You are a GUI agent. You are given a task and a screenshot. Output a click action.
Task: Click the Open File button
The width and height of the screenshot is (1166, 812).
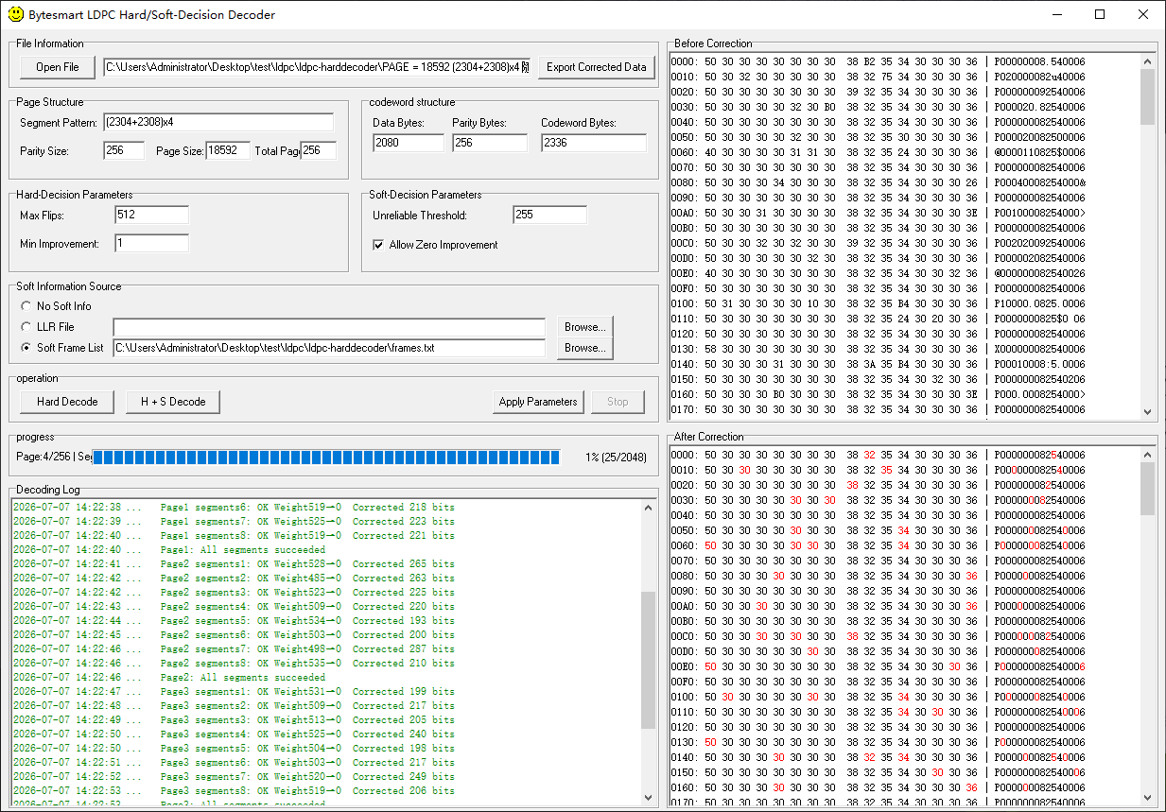click(58, 67)
